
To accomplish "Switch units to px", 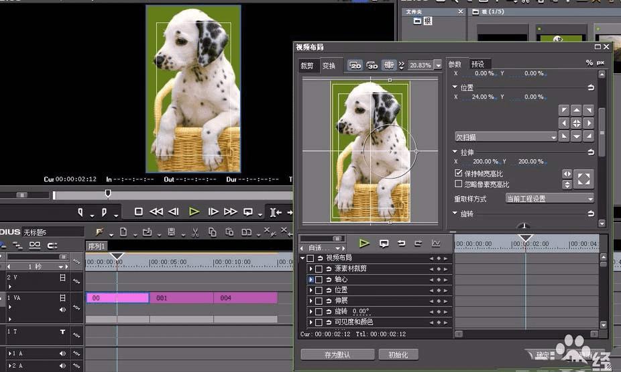I will [601, 62].
